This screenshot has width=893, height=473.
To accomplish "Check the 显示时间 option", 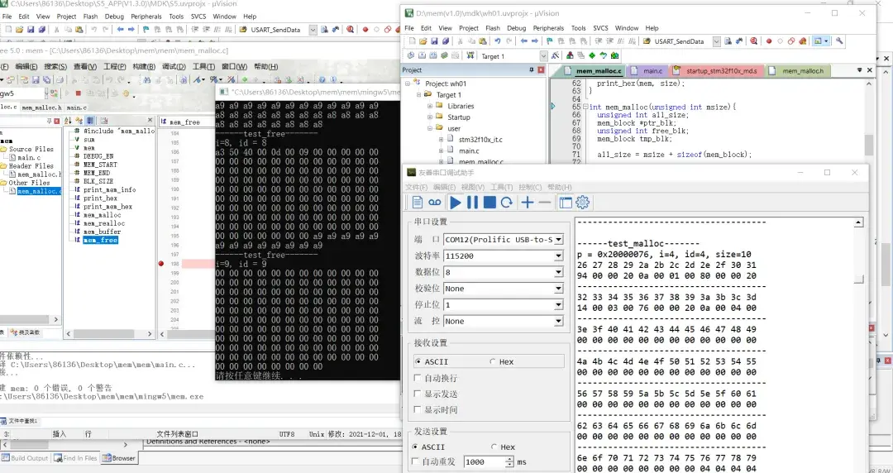I will pos(418,410).
